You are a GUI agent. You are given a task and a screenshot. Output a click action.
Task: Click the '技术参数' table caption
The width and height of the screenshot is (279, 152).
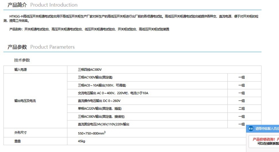click(22, 60)
